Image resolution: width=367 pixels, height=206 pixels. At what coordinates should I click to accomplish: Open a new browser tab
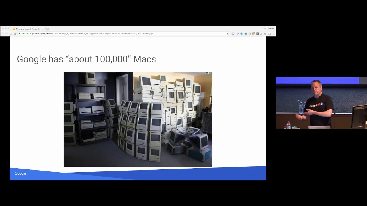47,29
